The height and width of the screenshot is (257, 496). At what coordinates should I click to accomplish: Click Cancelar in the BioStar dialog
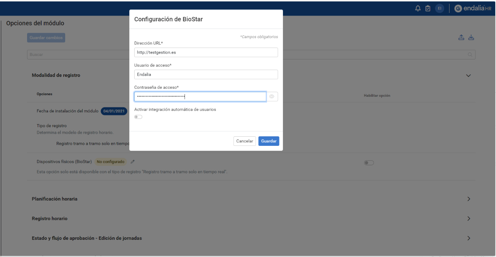point(244,141)
